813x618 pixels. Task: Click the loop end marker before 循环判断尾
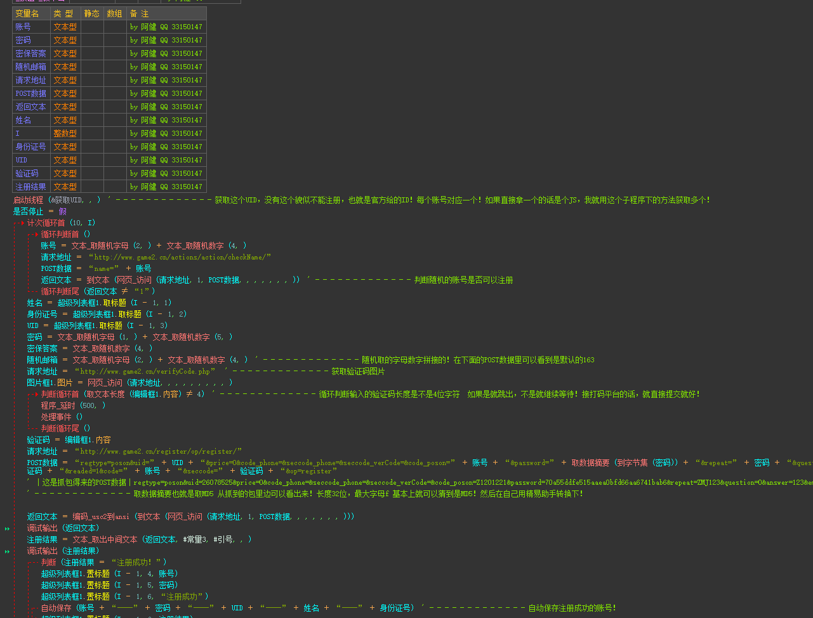(34, 292)
